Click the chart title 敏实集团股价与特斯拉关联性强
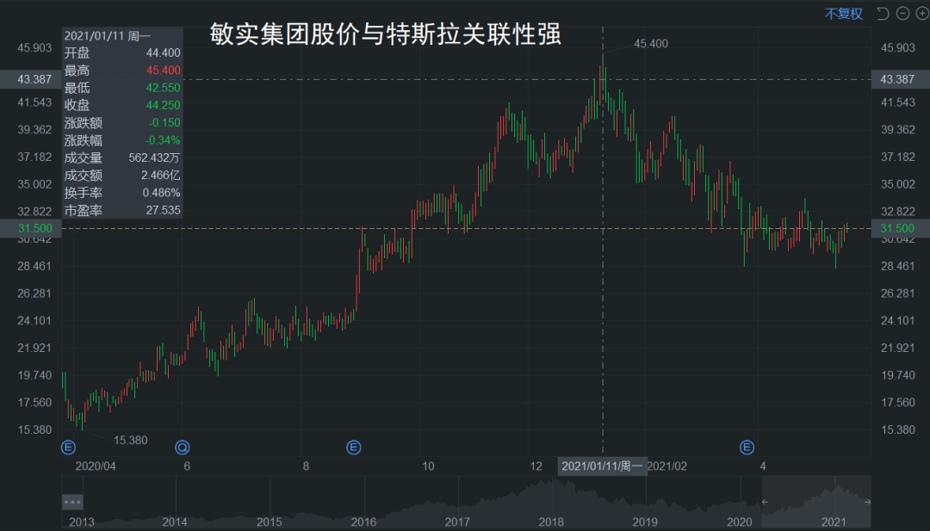930x531 pixels. tap(386, 34)
